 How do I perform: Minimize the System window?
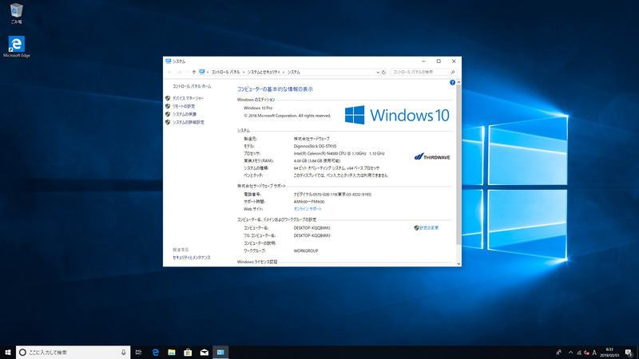(423, 61)
